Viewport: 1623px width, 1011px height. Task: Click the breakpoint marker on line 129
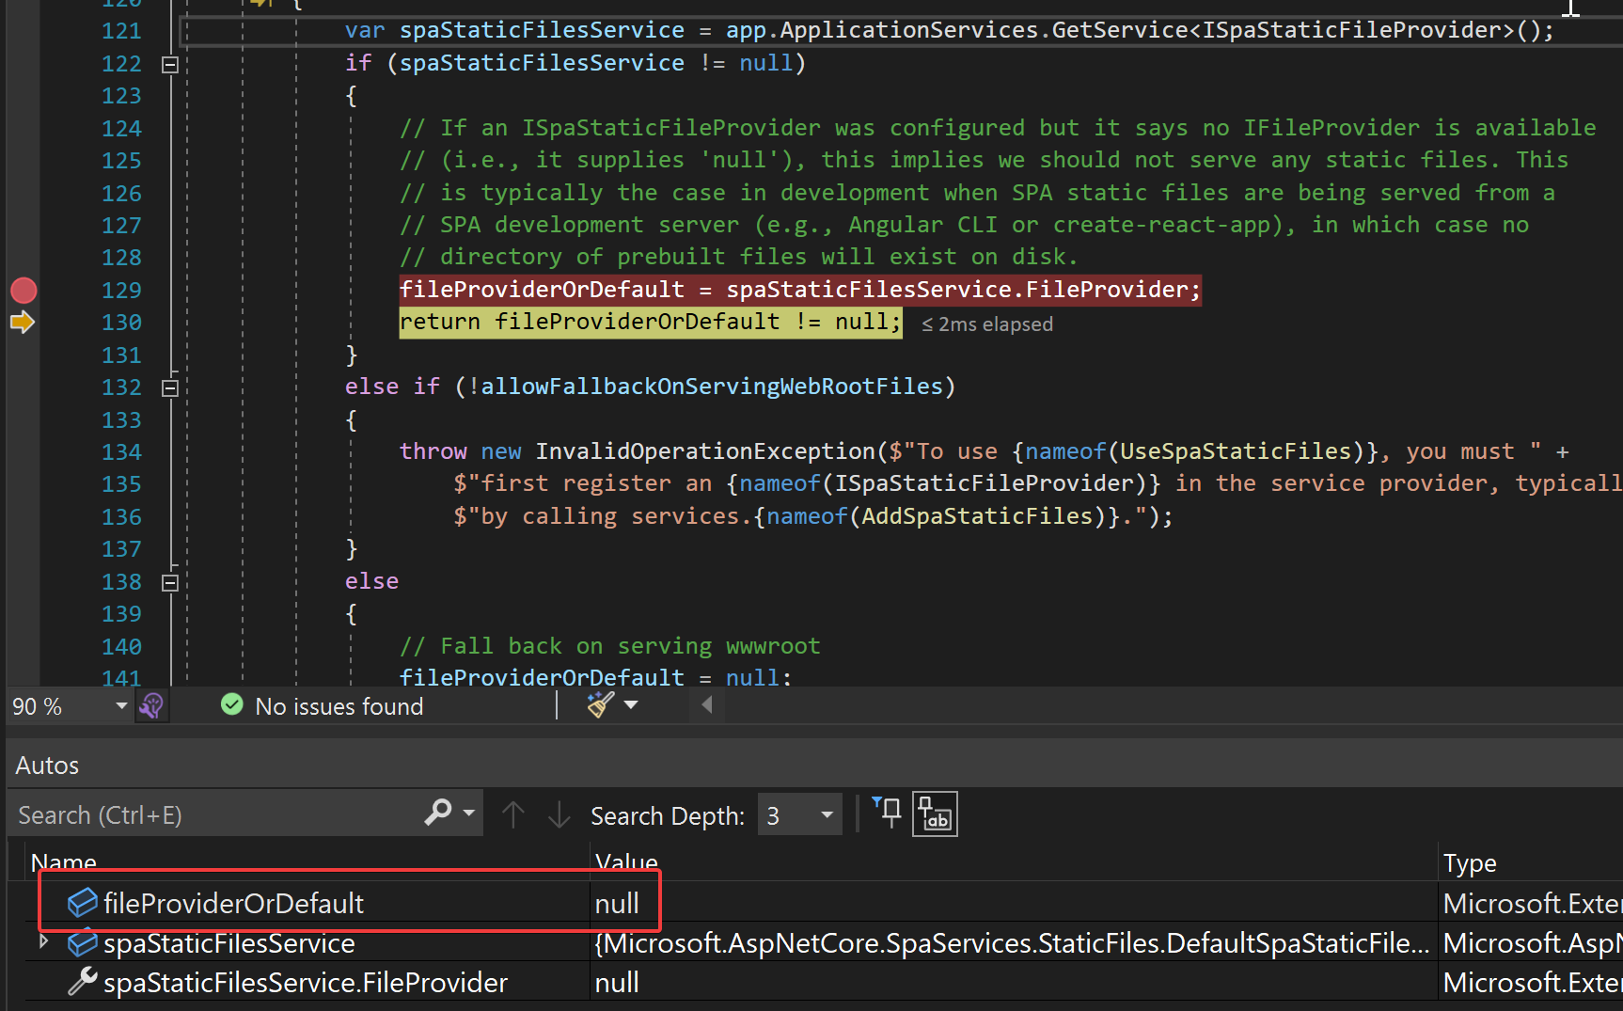pos(24,291)
